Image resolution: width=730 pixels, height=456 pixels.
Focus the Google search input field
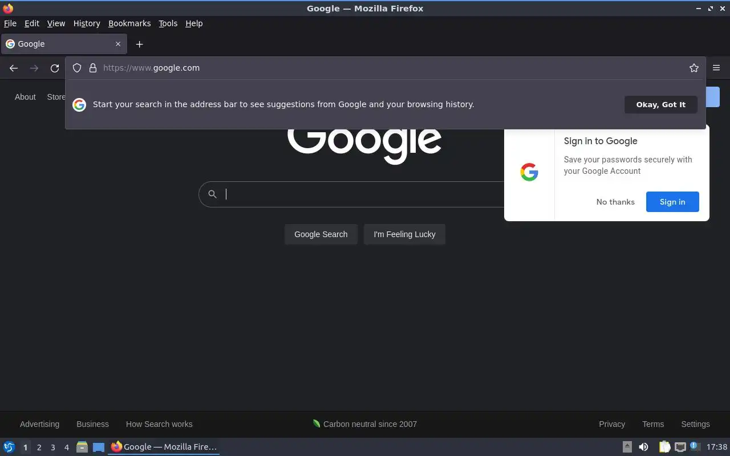[x=365, y=194]
